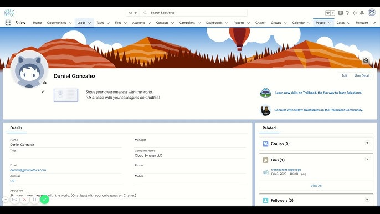Cancel recording with the red X button
The height and width of the screenshot is (214, 380).
pyautogui.click(x=24, y=200)
